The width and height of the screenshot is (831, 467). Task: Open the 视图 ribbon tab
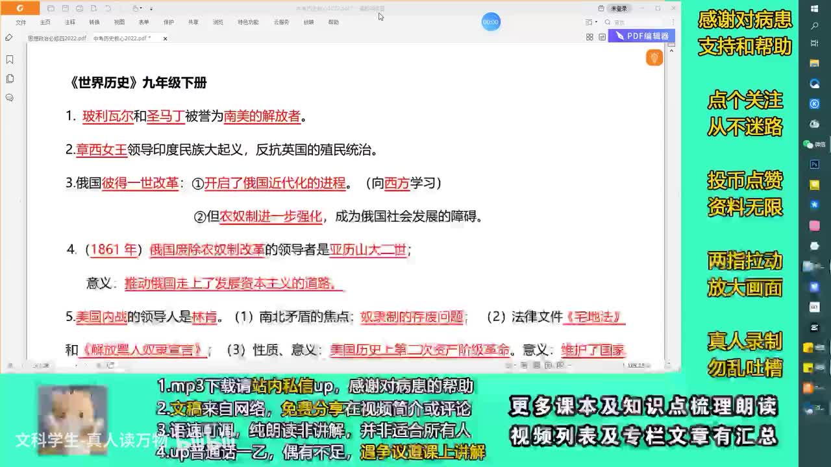coord(119,22)
